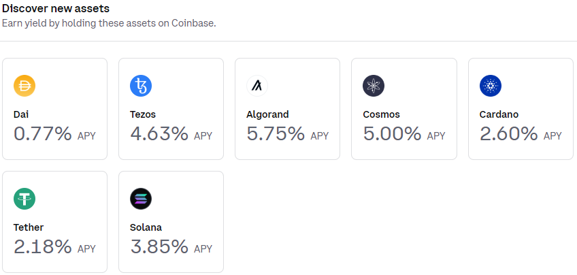Click Tezos 4.63% APY value

pos(159,134)
